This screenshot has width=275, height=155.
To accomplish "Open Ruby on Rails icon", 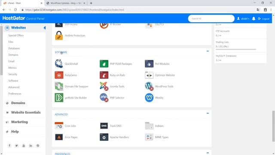I will (x=104, y=75).
